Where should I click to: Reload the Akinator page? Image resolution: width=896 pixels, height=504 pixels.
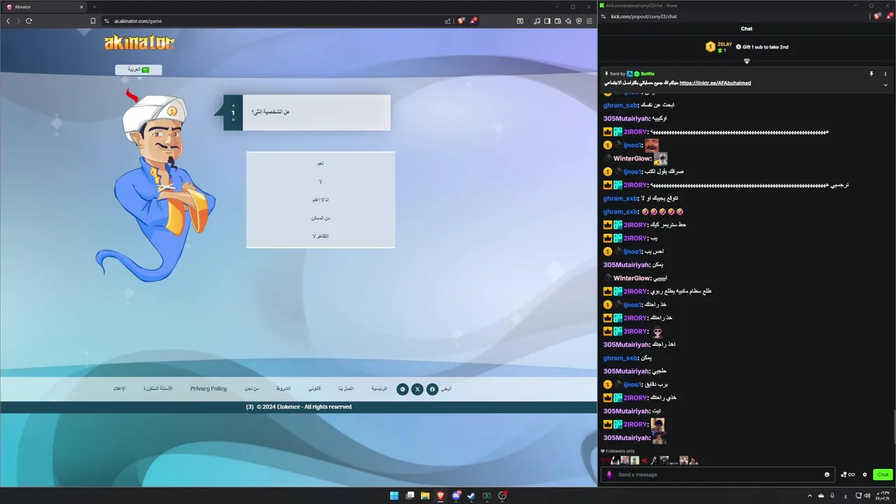click(x=29, y=21)
